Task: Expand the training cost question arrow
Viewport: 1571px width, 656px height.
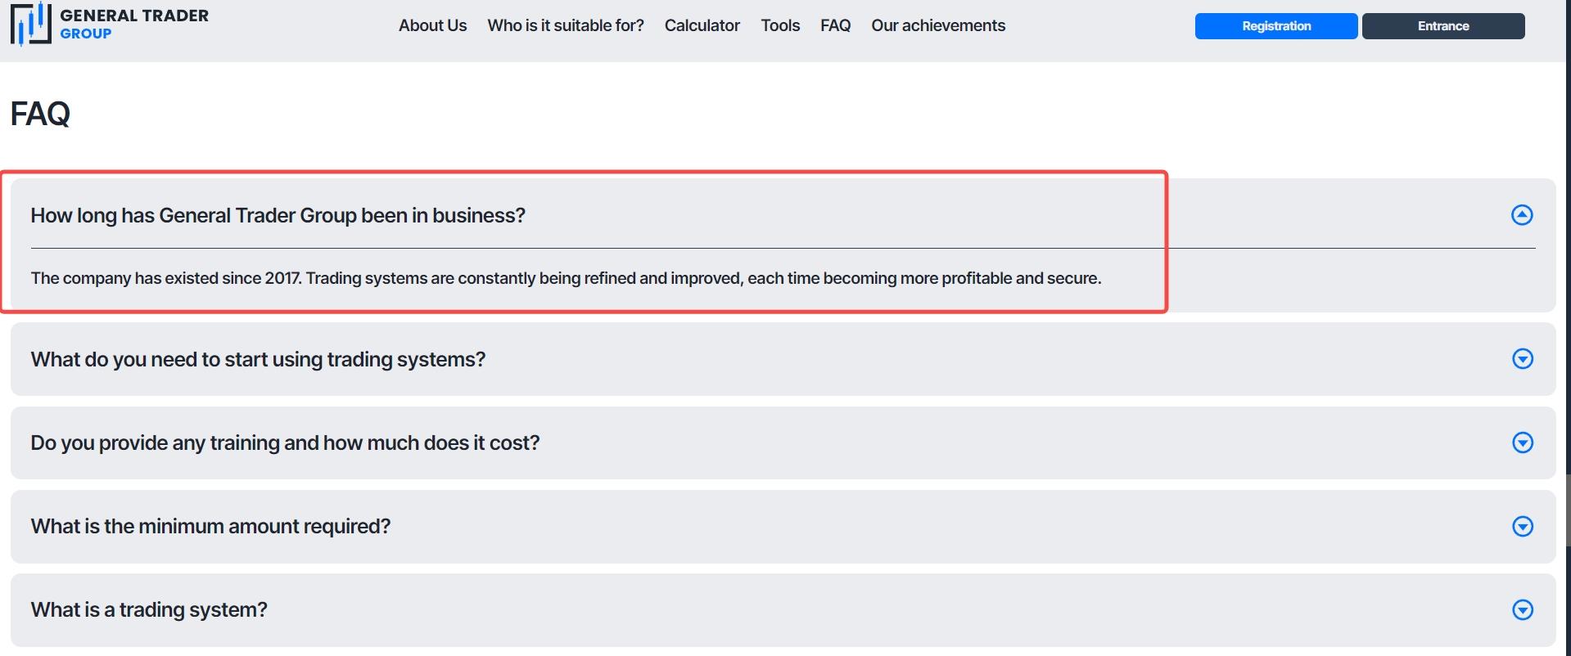Action: 1523,443
